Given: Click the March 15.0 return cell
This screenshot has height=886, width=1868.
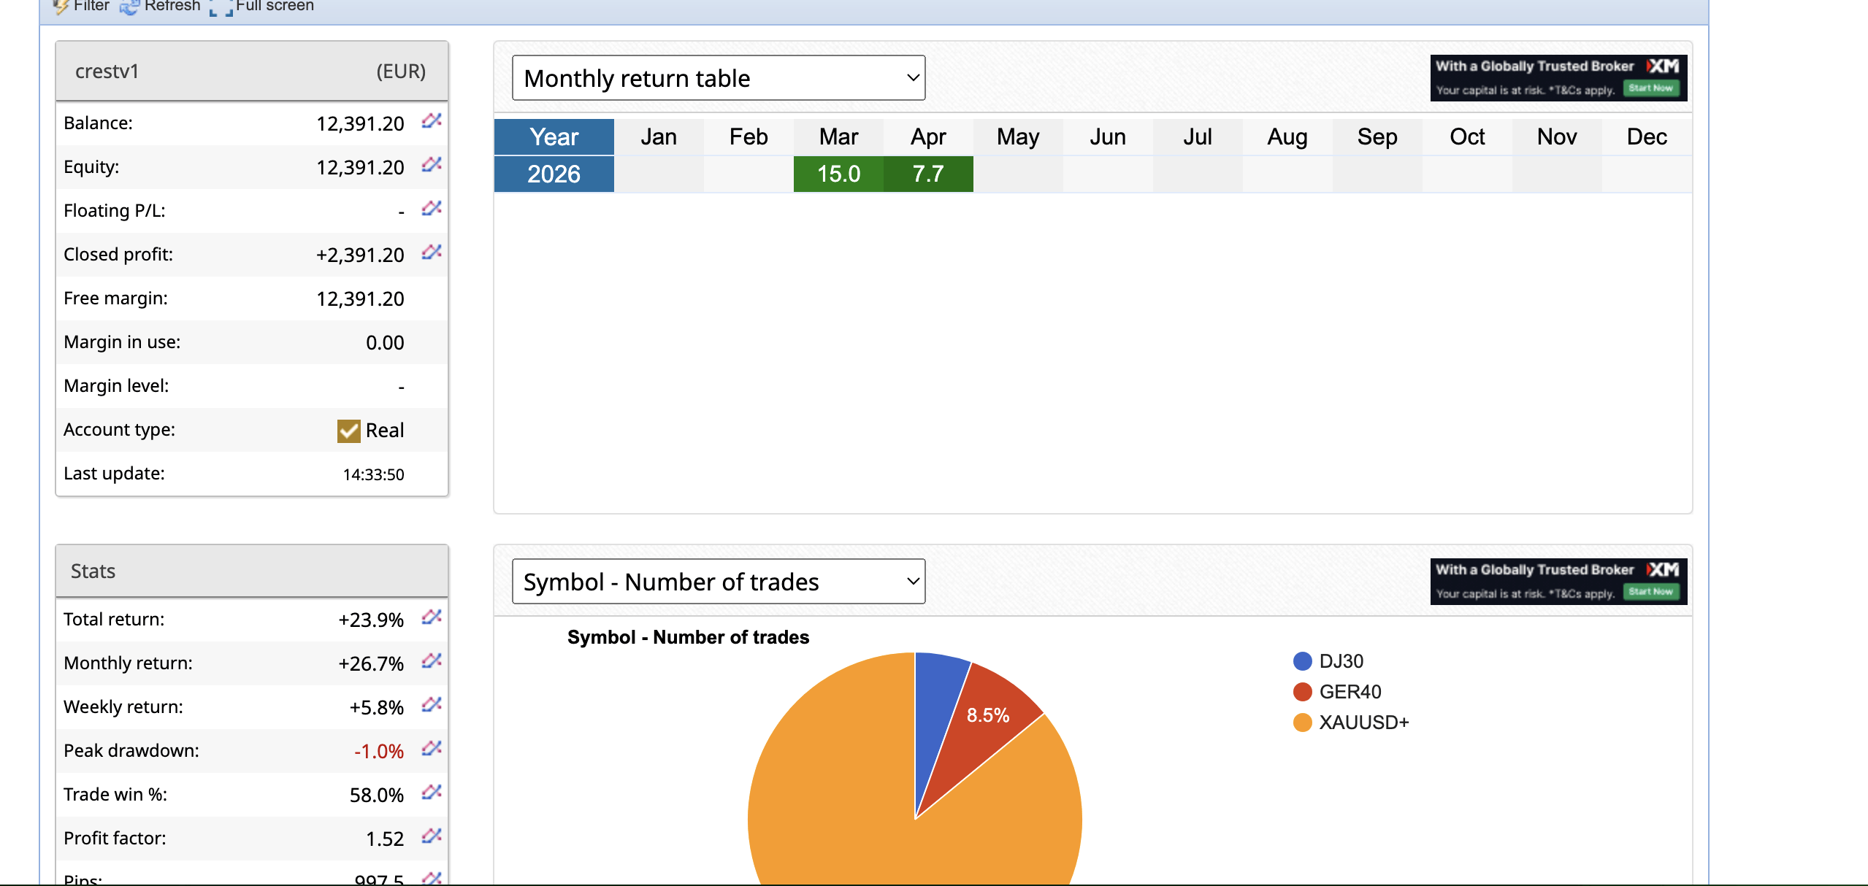Looking at the screenshot, I should click(x=838, y=174).
